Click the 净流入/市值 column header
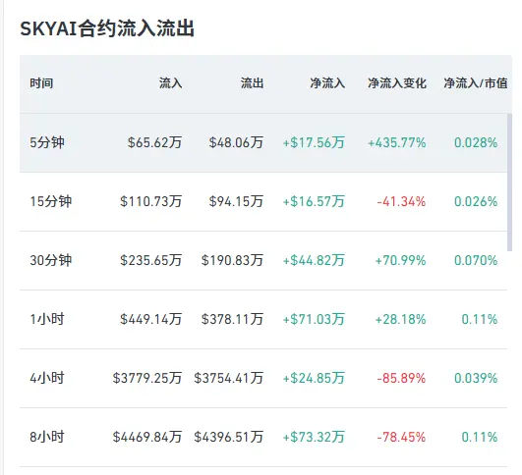Screen dimensions: 522x475 pos(476,83)
